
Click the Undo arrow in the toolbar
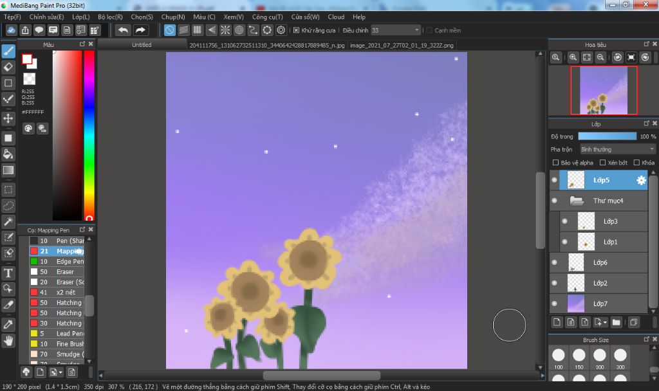123,30
